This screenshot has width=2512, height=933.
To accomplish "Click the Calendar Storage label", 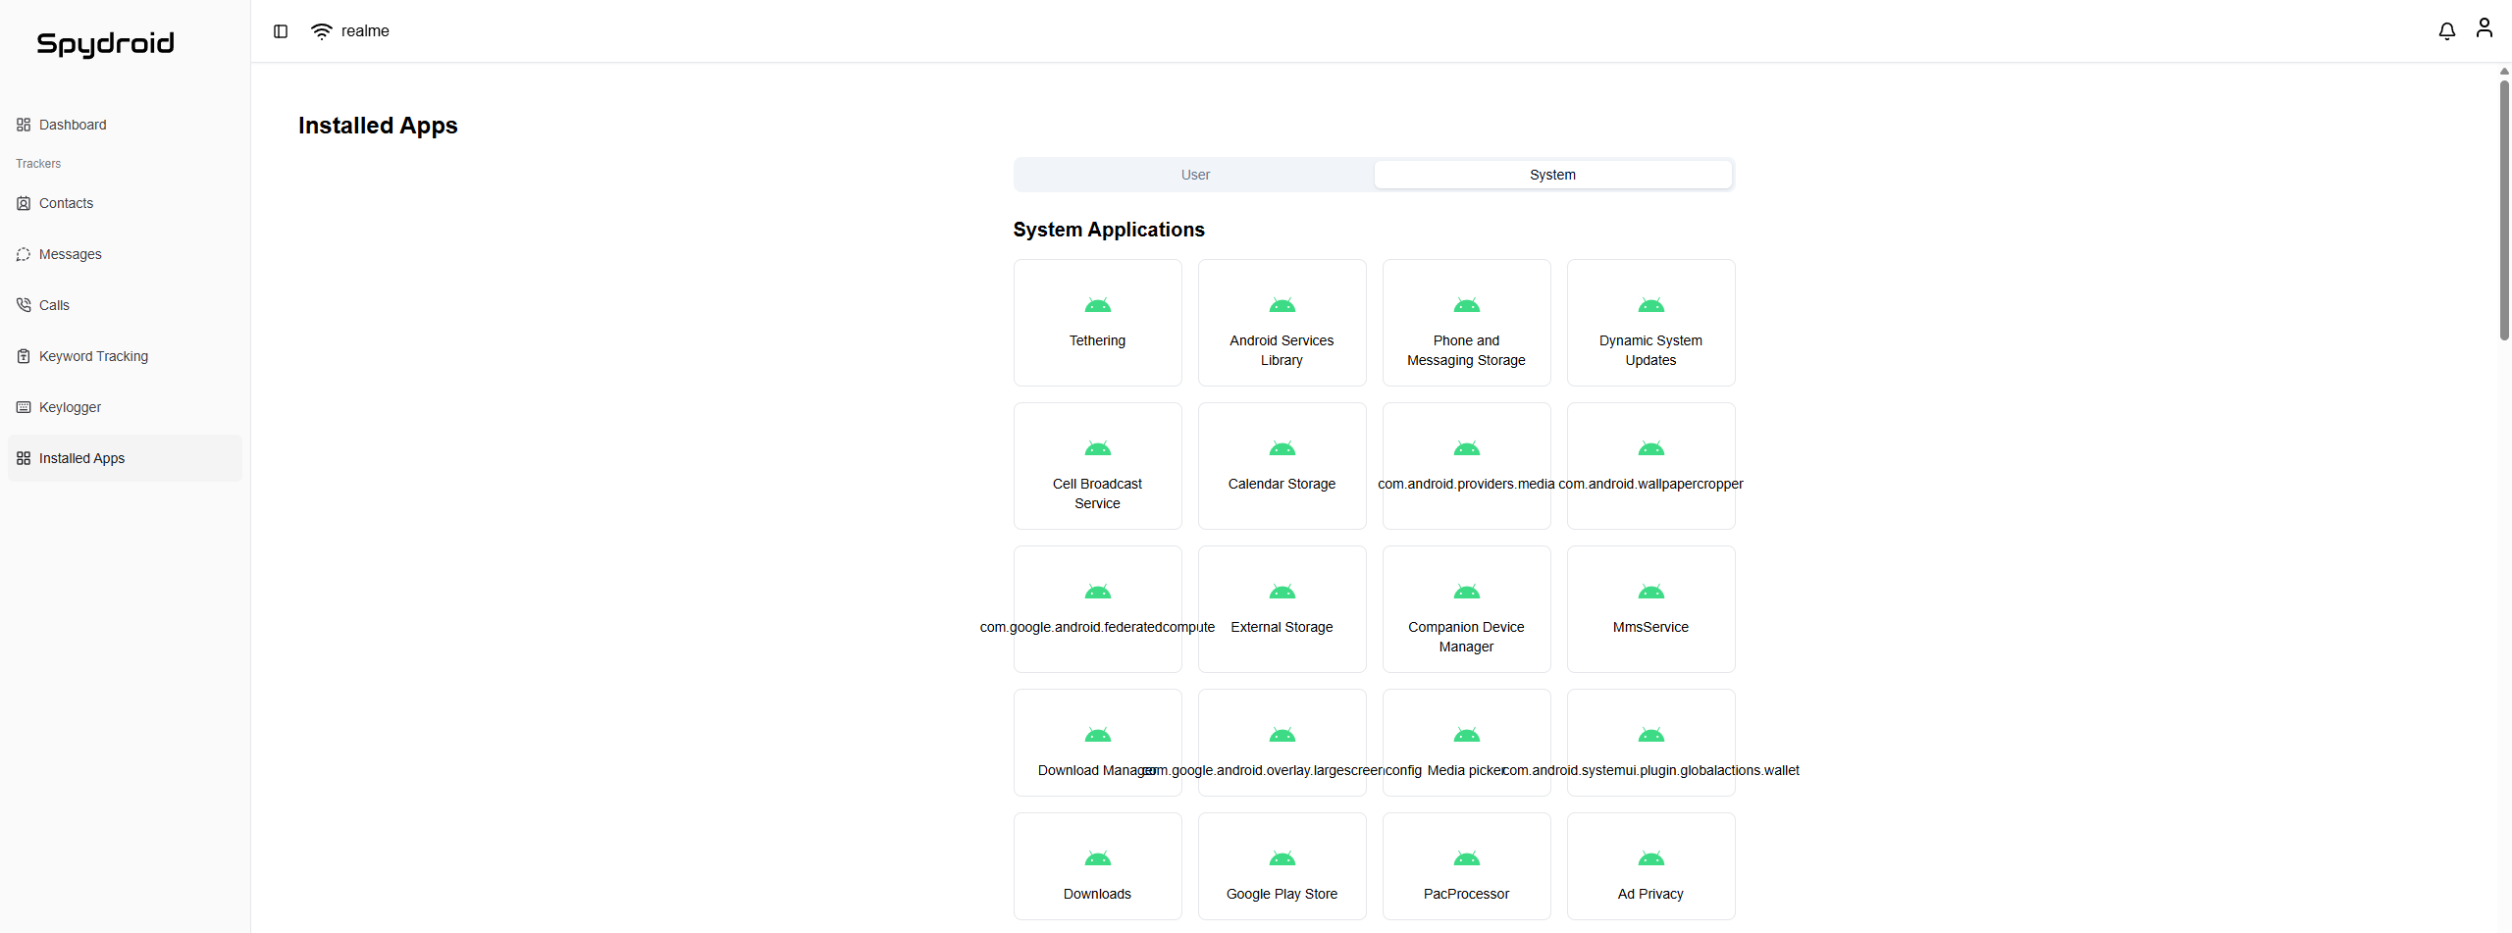I will 1282,484.
